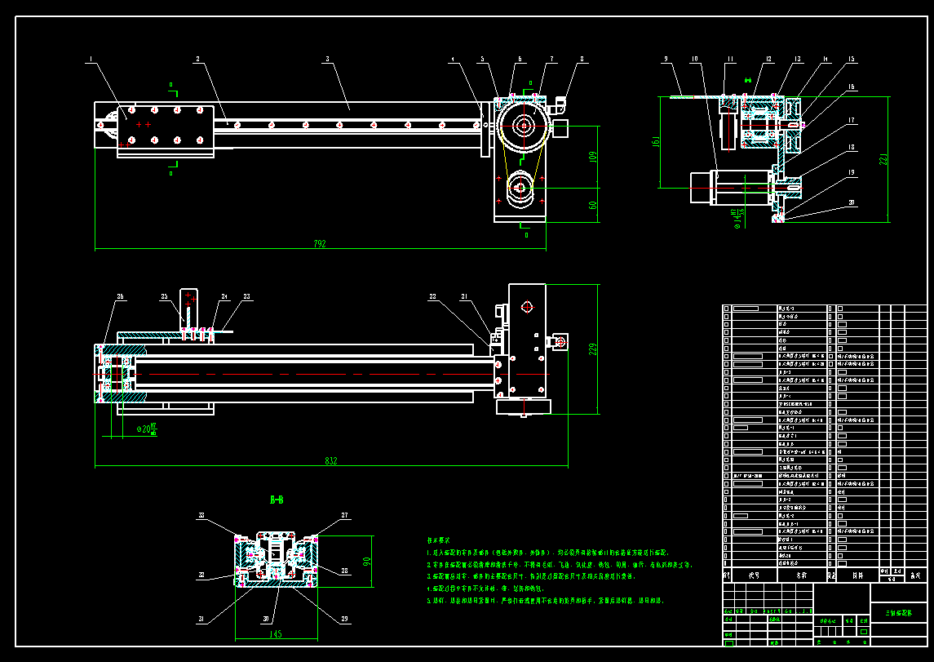Pick item number 31 callout in B-B
This screenshot has height=662, width=934.
(x=201, y=619)
